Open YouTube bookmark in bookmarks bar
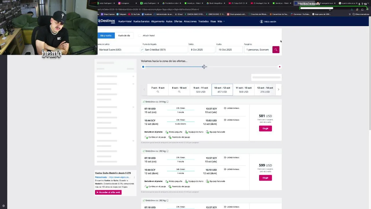The width and height of the screenshot is (371, 209). [134, 14]
